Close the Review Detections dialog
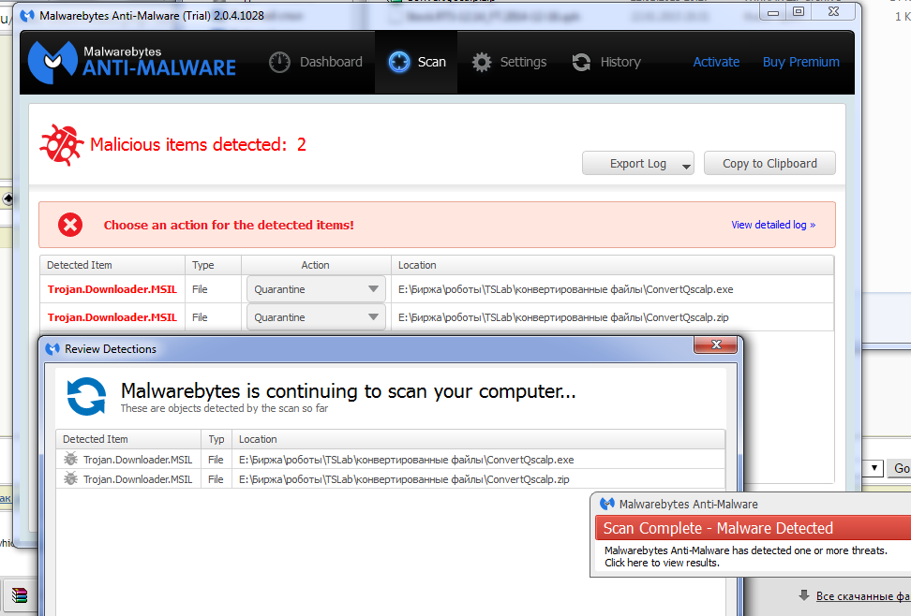This screenshot has height=616, width=911. coord(716,345)
